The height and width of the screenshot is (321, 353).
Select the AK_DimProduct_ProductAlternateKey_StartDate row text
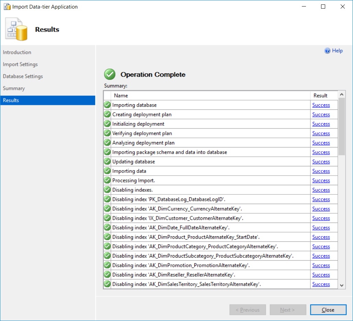(x=186, y=237)
